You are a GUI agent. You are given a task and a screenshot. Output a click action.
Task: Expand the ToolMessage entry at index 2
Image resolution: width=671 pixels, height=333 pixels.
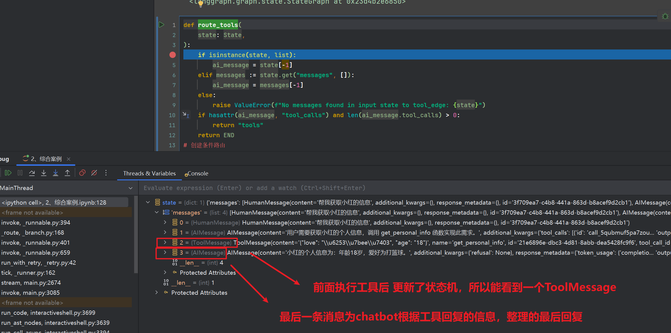(165, 243)
